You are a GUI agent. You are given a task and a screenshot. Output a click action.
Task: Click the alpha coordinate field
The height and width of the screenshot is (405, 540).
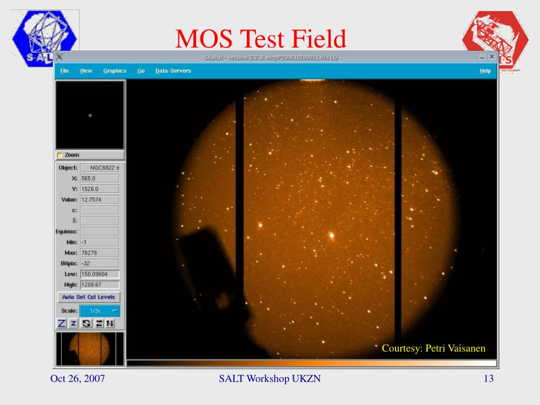[100, 210]
